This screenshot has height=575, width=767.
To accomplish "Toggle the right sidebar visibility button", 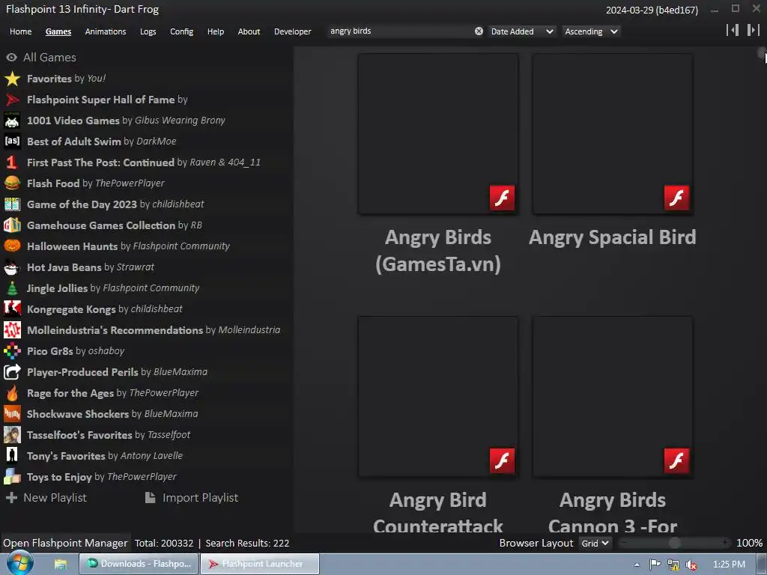I will (753, 30).
